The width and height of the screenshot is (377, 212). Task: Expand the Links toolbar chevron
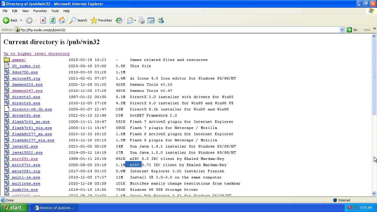(x=374, y=29)
